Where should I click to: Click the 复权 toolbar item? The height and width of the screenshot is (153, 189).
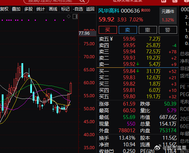pos(4,9)
